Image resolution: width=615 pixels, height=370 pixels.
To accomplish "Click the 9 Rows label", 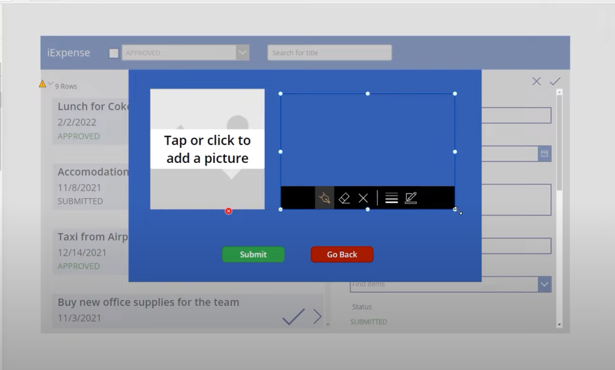I will [66, 87].
